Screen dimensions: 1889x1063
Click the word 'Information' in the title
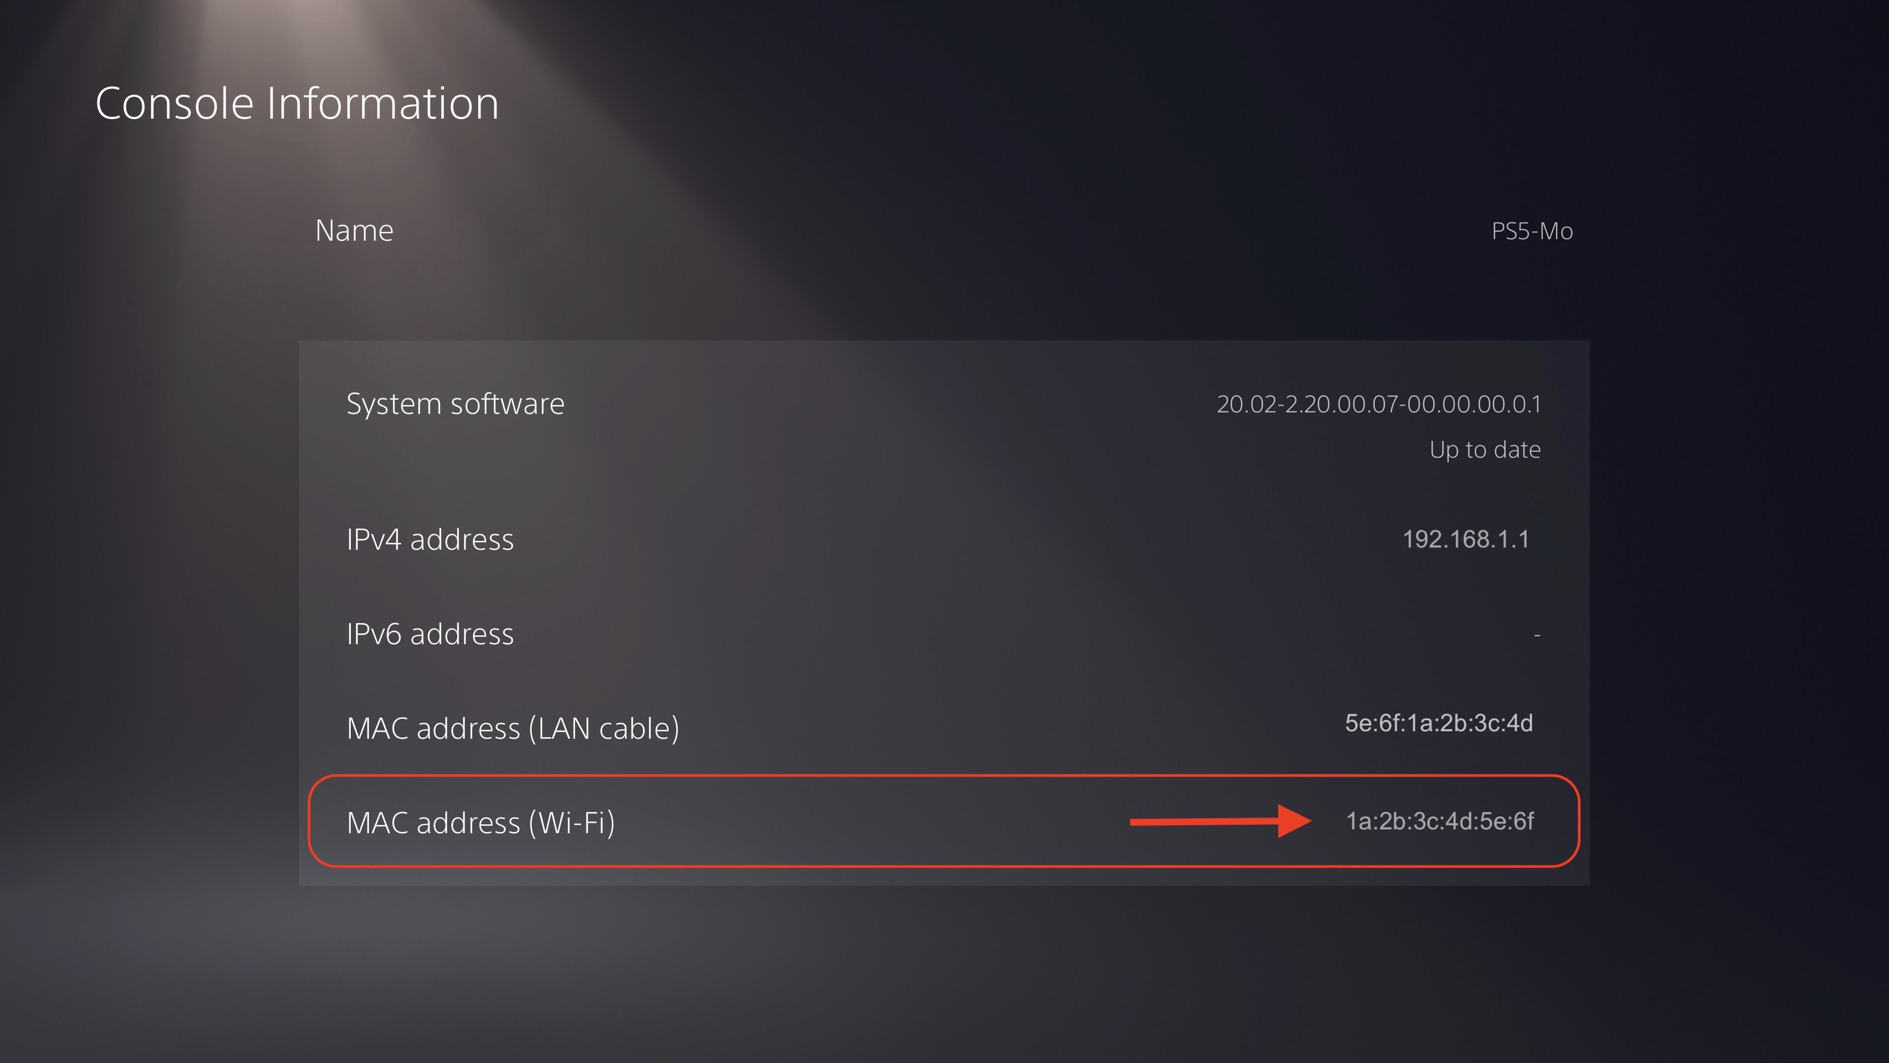click(382, 103)
